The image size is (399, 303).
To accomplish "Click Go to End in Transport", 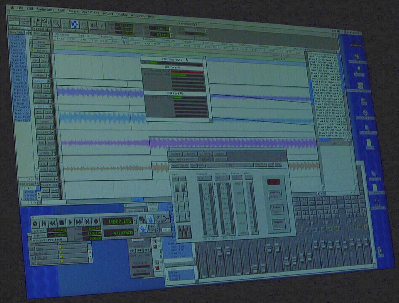I will coord(87,222).
